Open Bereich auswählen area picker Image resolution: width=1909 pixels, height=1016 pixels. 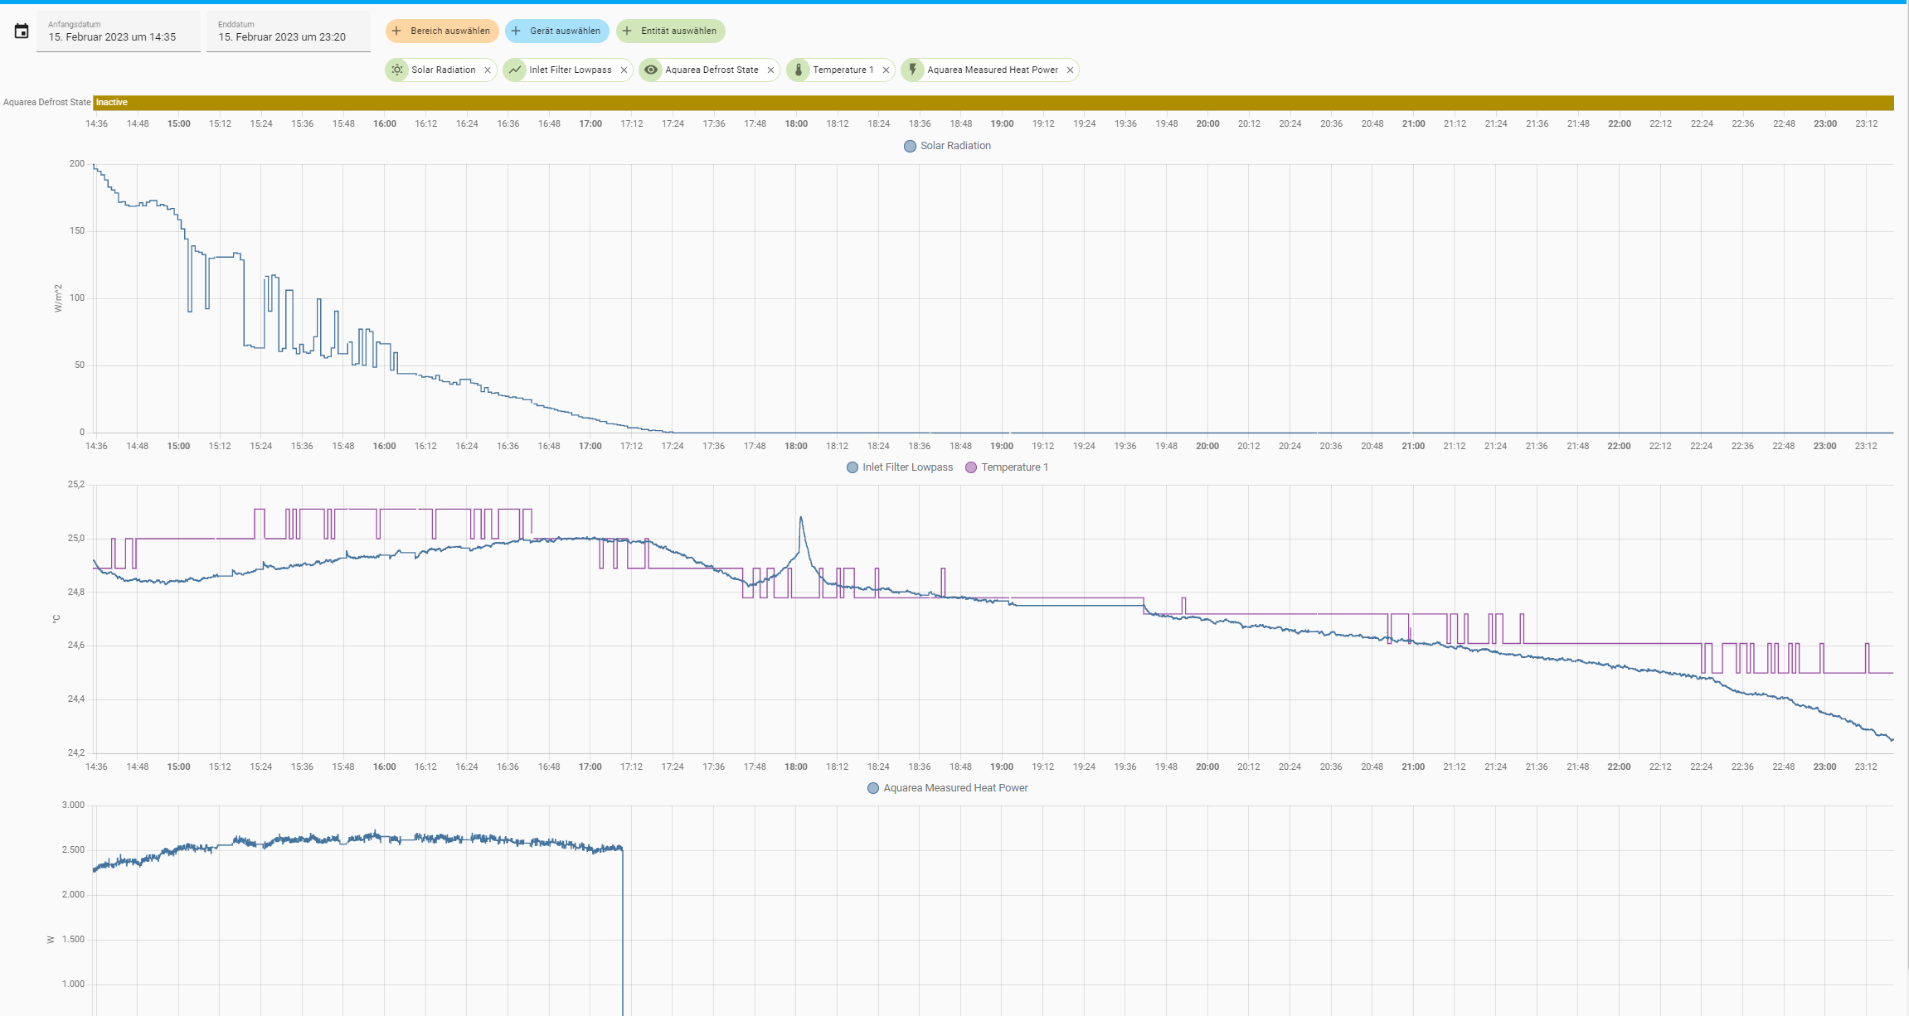pos(442,31)
